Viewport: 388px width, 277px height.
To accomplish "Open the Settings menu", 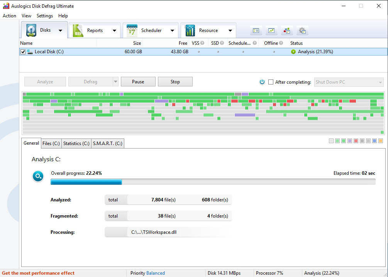I will (x=45, y=16).
